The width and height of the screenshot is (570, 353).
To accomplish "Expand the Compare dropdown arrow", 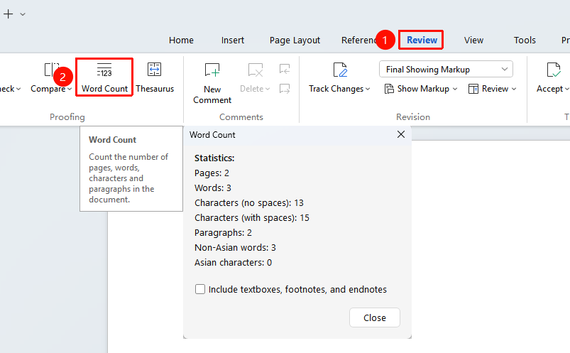I will [70, 89].
